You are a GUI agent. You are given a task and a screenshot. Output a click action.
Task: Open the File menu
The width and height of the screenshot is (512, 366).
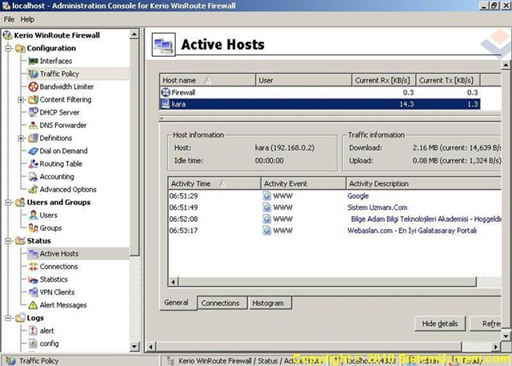pyautogui.click(x=9, y=19)
